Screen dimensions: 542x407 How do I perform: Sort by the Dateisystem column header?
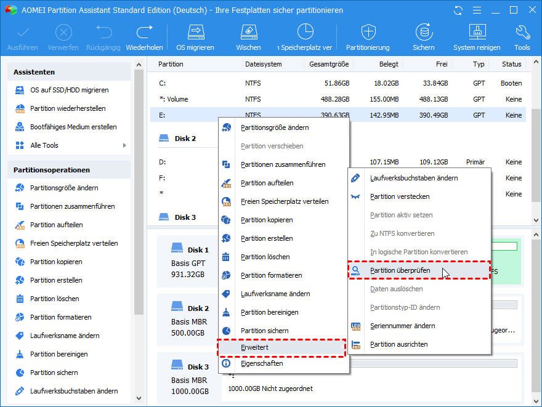tap(264, 64)
